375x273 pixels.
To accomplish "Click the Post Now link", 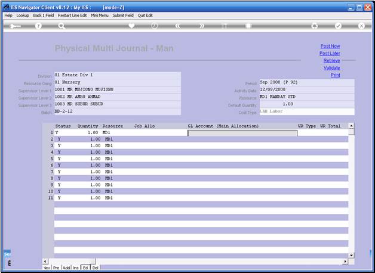I will point(330,46).
